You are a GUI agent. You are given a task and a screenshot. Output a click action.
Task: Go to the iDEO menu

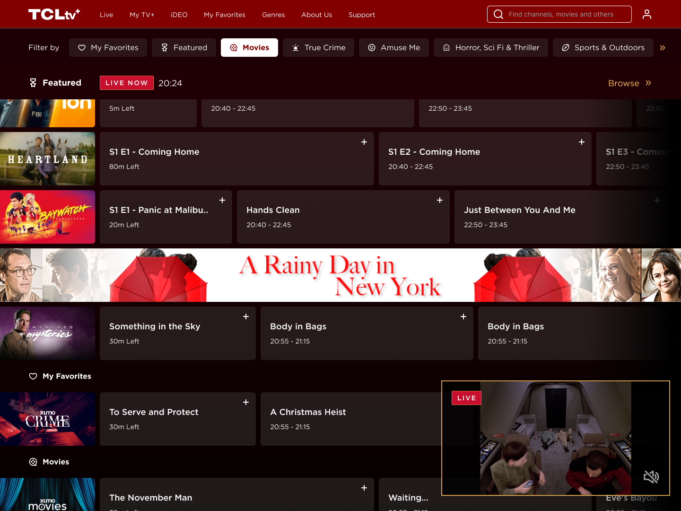[179, 15]
